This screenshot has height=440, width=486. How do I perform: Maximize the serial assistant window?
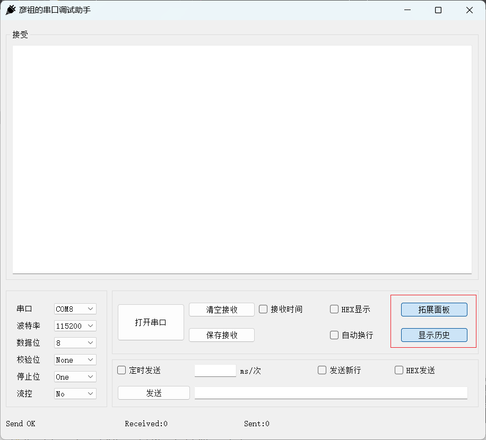(438, 10)
